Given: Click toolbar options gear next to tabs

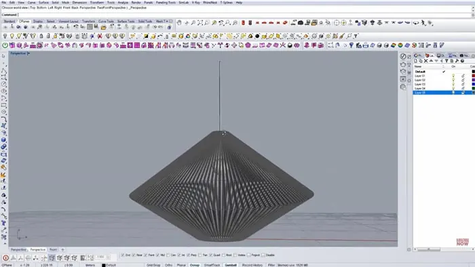Looking at the screenshot, I should [171, 21].
